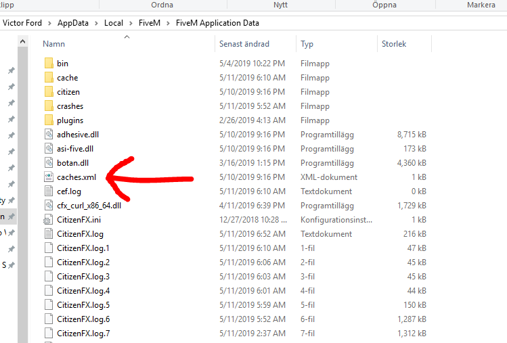
Task: Click the asi-five.dll file icon
Action: coord(49,148)
